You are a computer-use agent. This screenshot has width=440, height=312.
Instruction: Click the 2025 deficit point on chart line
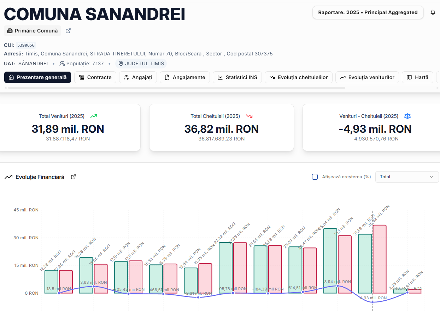372,302
